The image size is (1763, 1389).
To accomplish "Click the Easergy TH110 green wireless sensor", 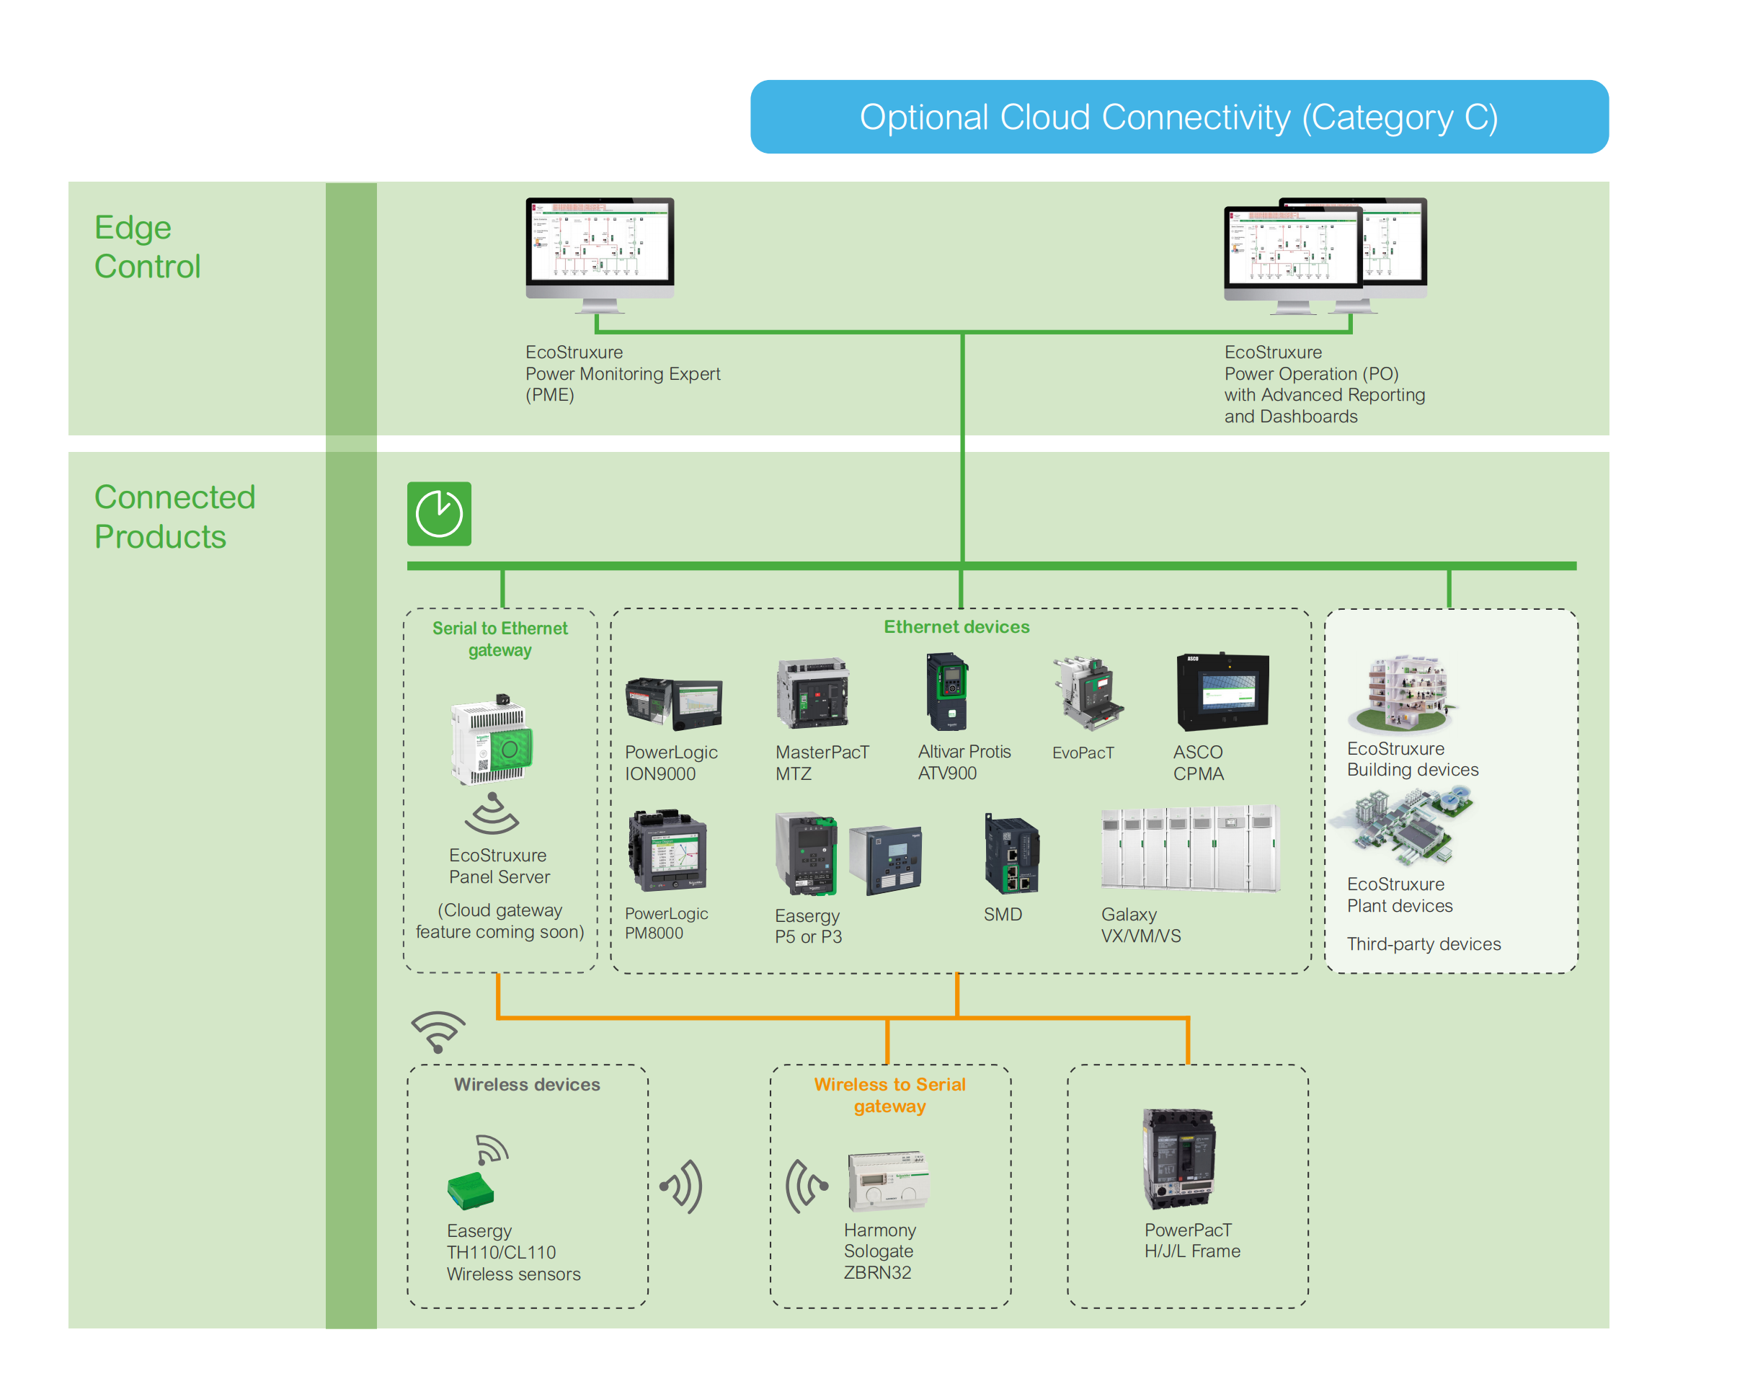I will (x=470, y=1191).
